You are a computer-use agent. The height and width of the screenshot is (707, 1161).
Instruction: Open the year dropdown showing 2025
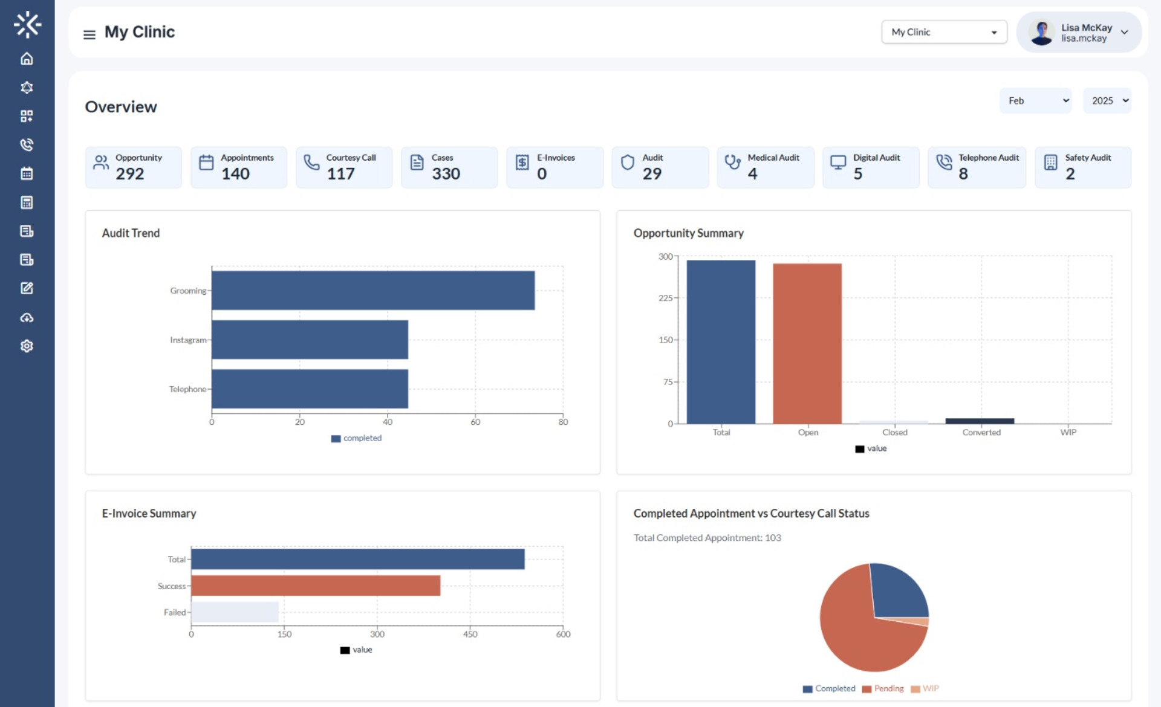[1107, 100]
